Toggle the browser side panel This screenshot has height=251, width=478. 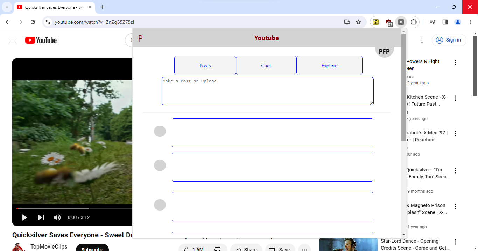click(x=445, y=22)
